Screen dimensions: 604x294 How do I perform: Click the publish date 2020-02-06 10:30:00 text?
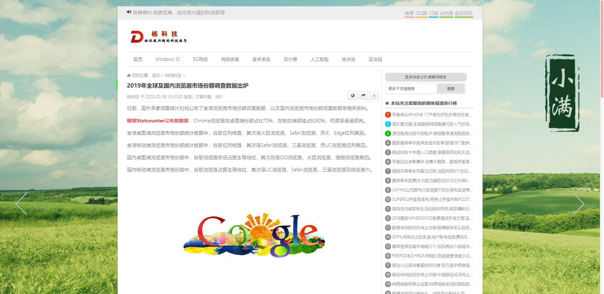pos(164,97)
